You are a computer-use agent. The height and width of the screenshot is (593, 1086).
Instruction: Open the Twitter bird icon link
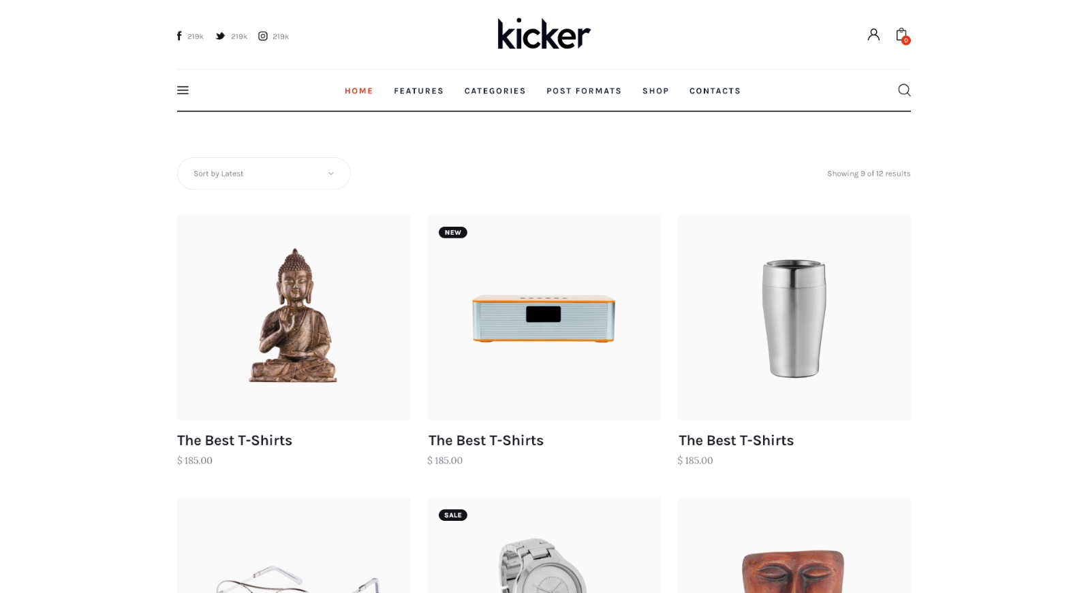(220, 36)
